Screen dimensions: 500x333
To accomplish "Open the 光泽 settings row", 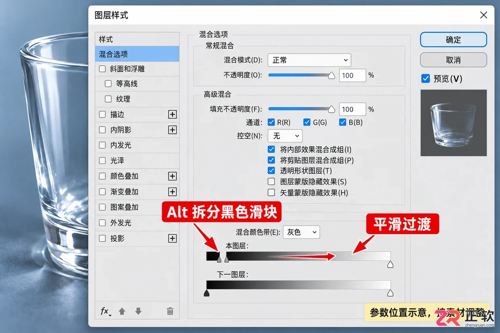I will tap(137, 161).
